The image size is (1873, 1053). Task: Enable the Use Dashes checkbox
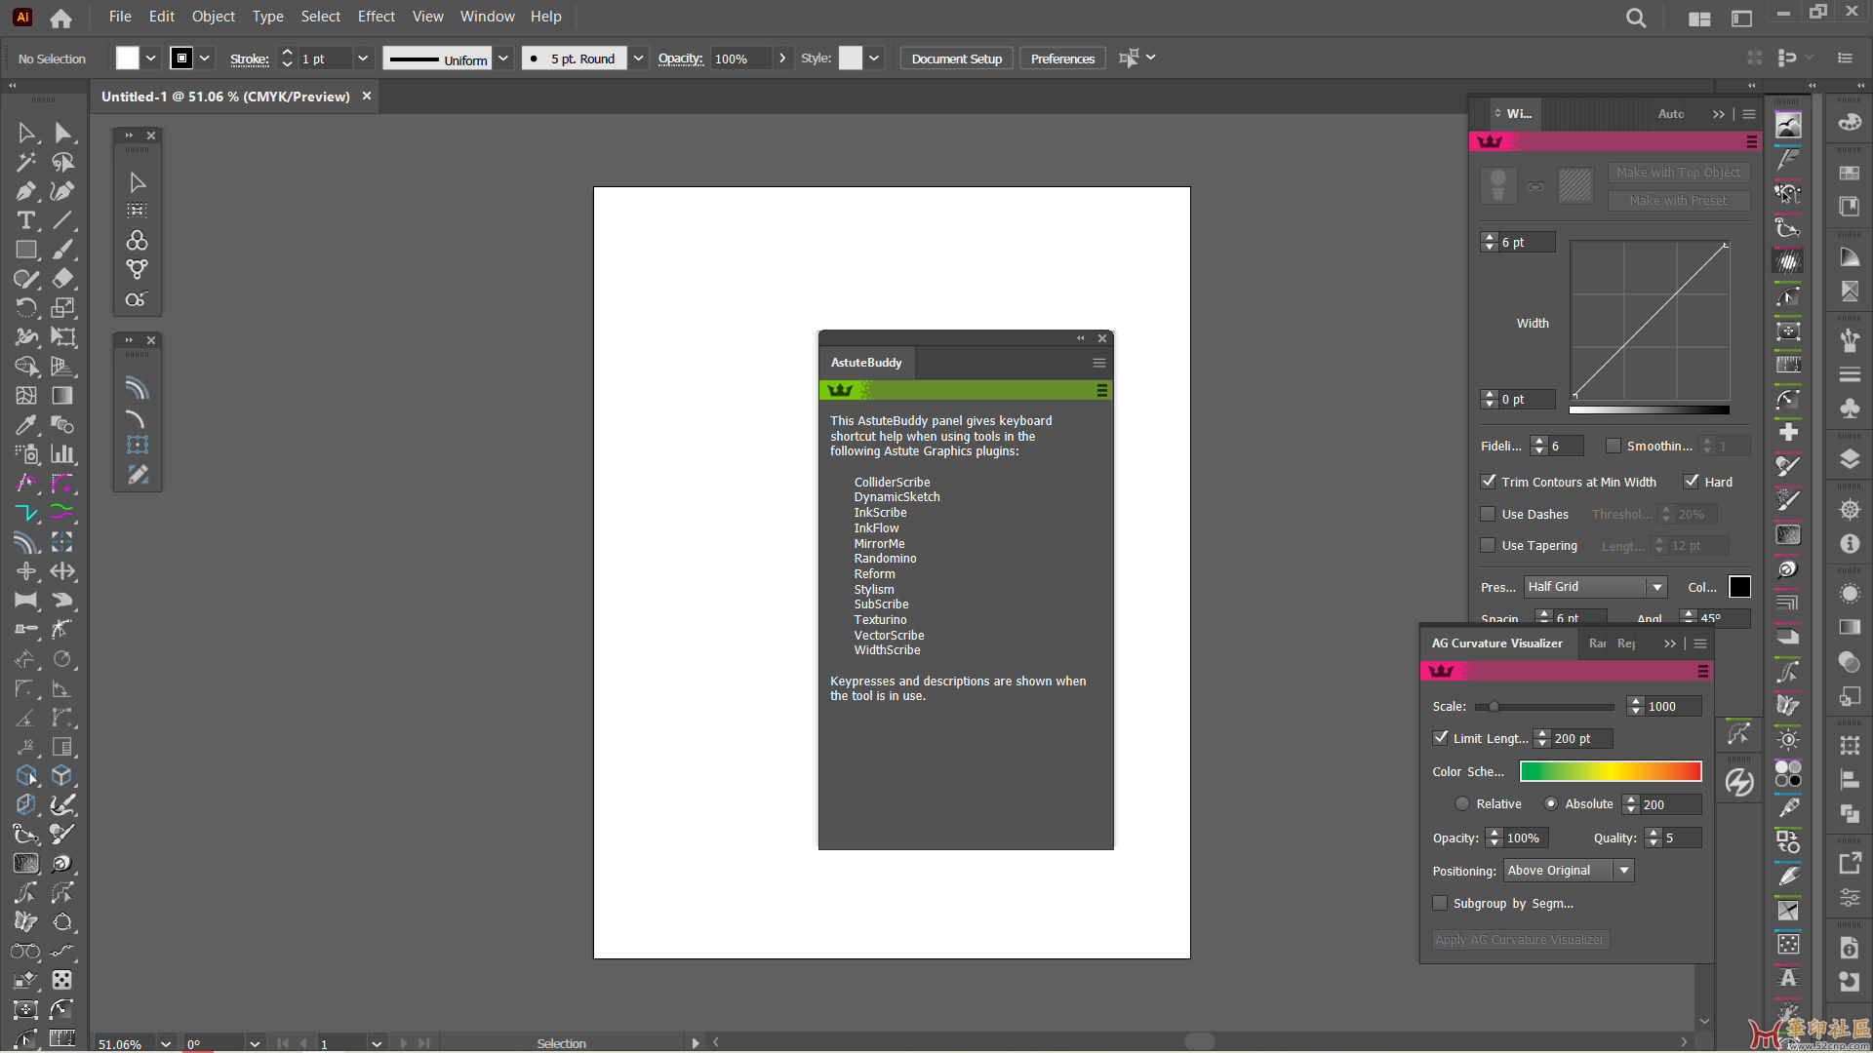[1489, 514]
